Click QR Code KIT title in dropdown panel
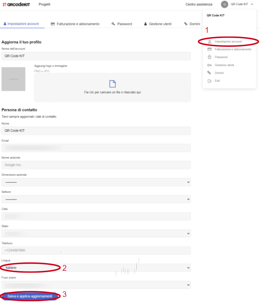The image size is (260, 305). (215, 15)
